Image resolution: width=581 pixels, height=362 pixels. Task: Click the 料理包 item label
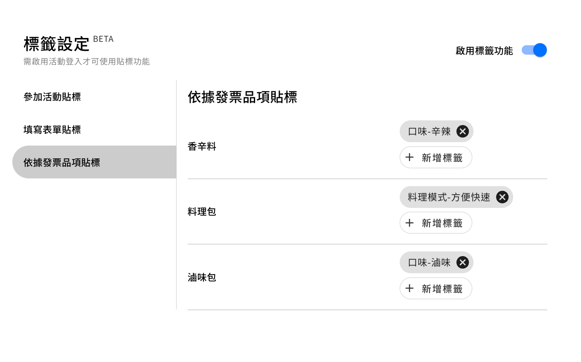tap(202, 212)
